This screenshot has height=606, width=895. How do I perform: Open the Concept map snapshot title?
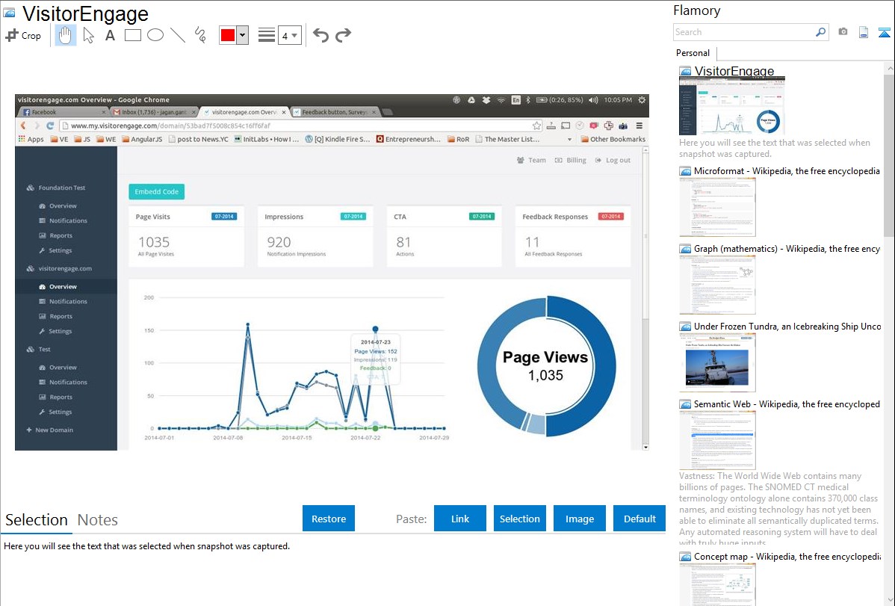(x=787, y=556)
